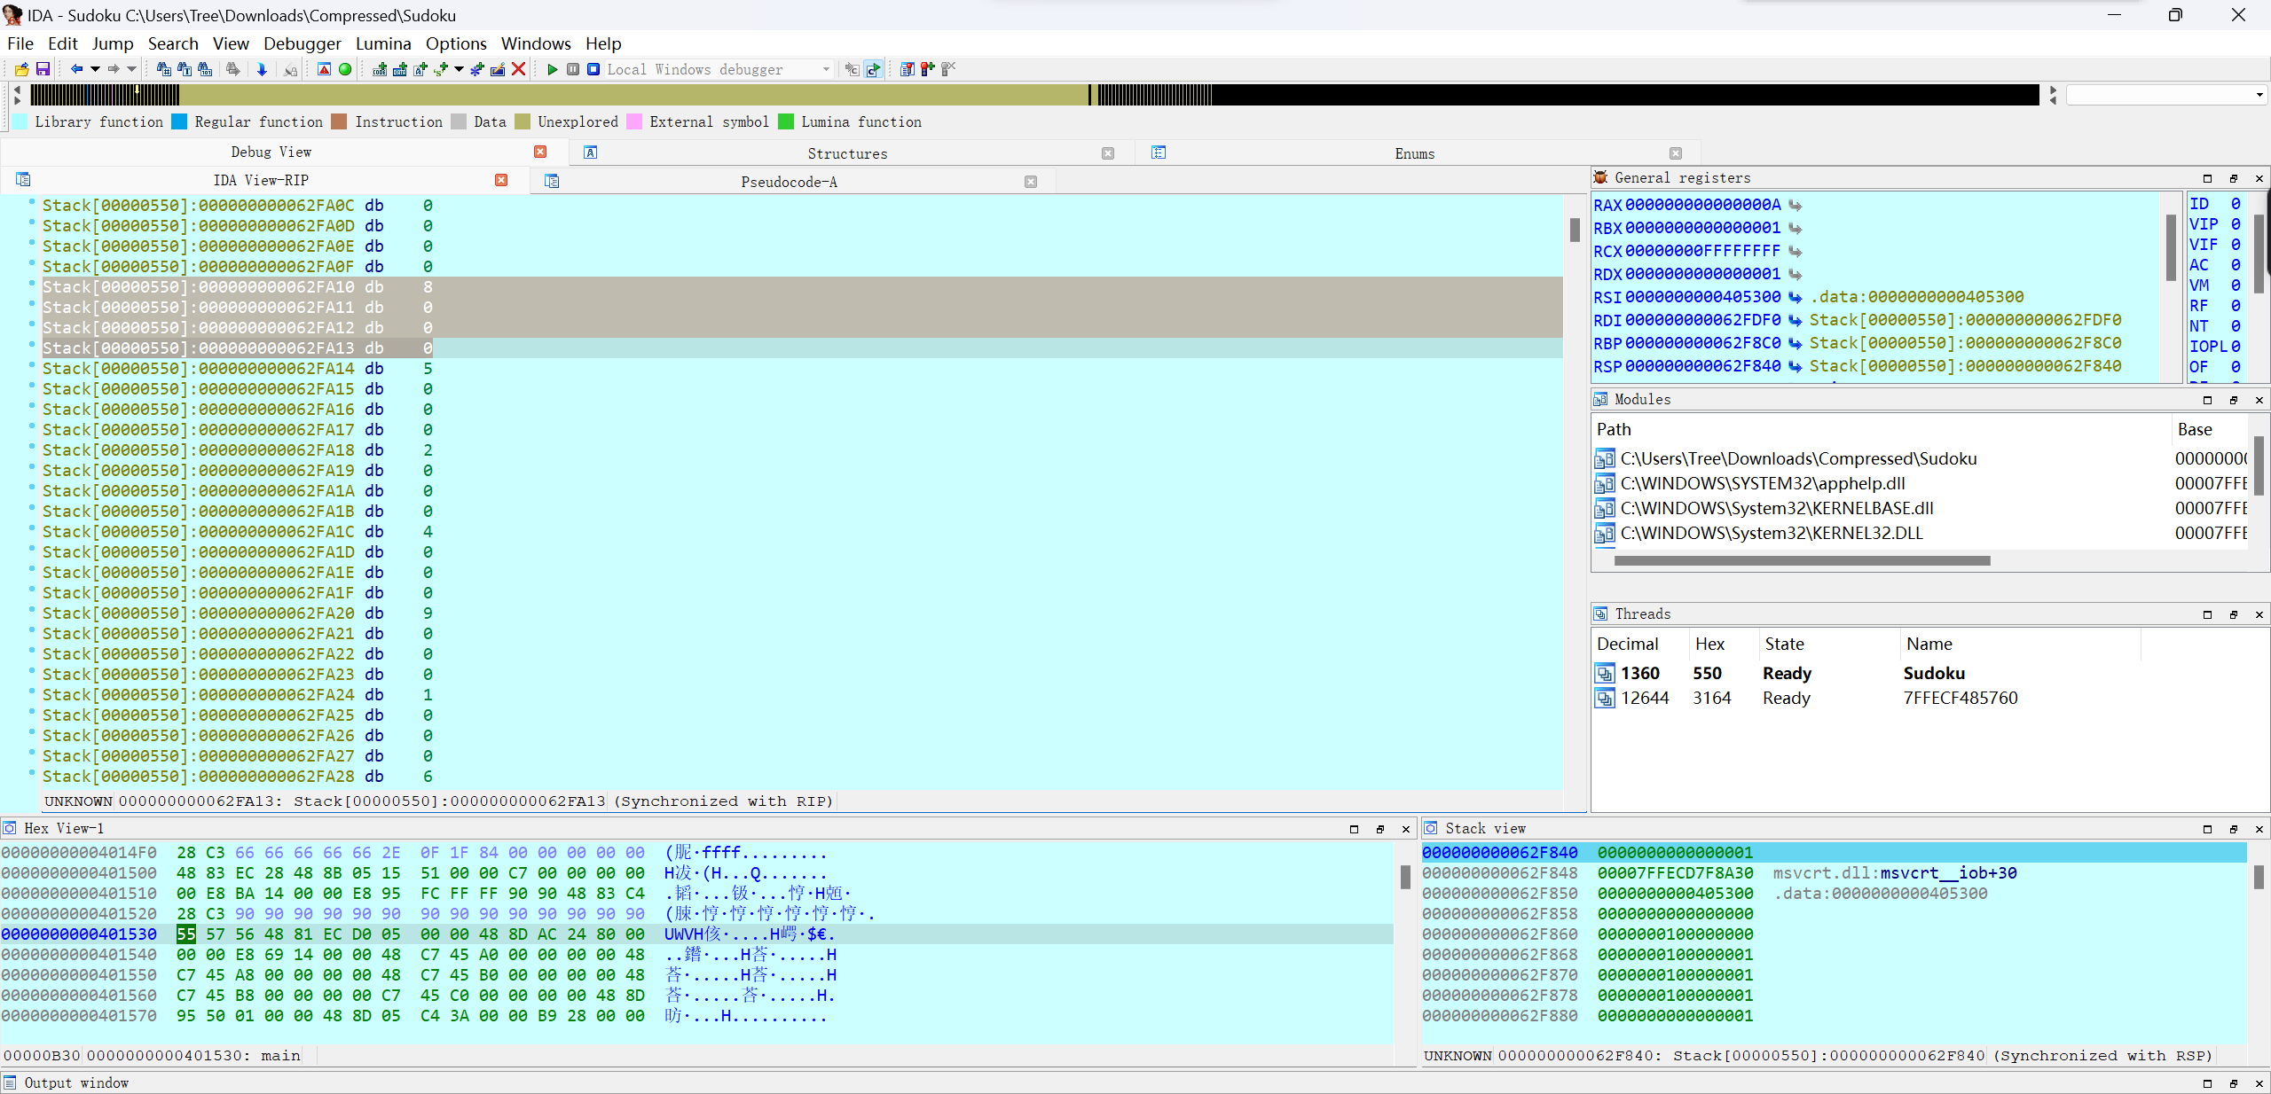The width and height of the screenshot is (2271, 1094).
Task: Click the Terminate process stop icon
Action: coord(593,69)
